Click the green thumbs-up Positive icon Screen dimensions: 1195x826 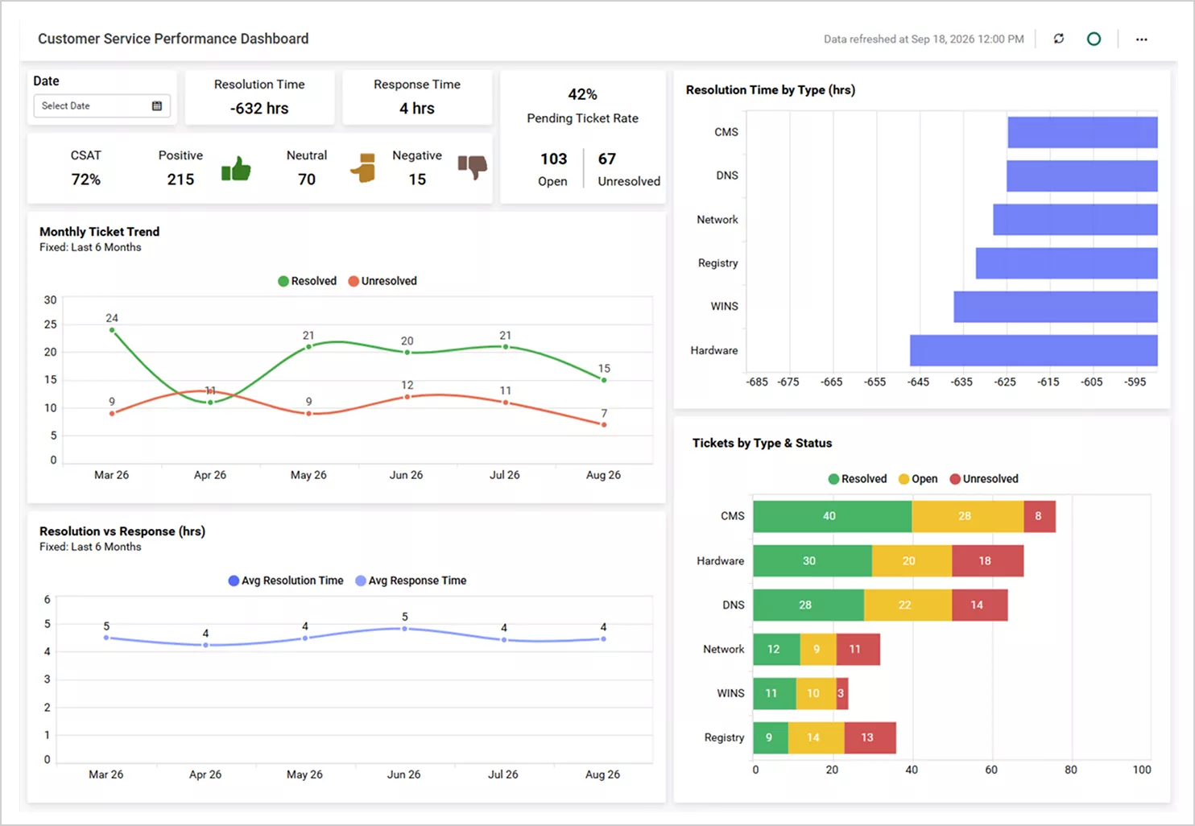click(236, 168)
